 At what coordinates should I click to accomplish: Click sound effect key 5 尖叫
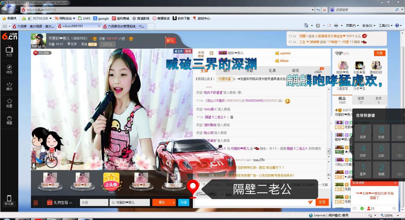point(381,151)
